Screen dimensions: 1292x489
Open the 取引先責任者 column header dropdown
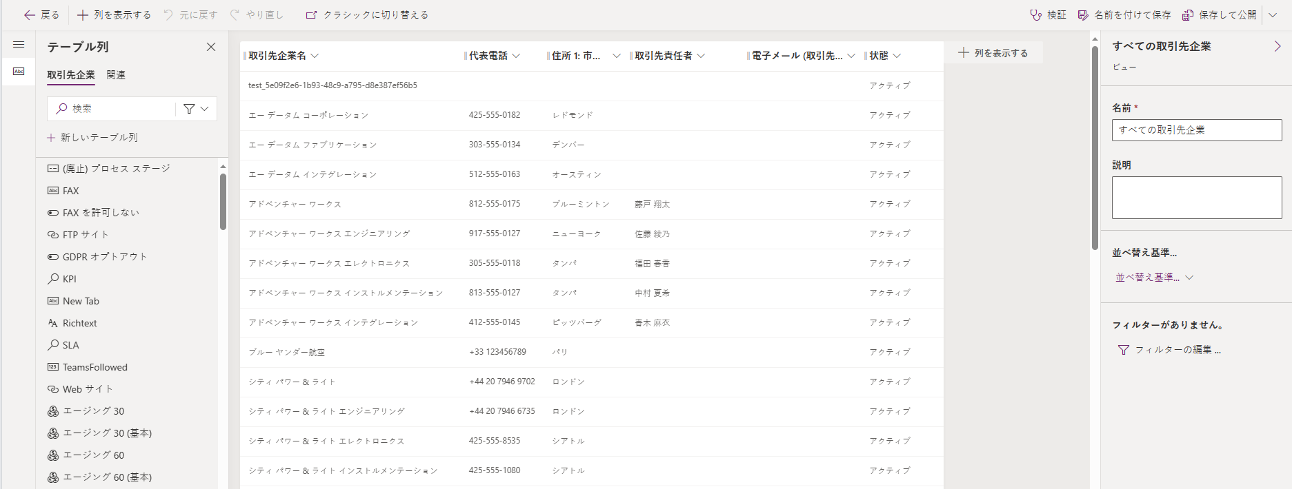(x=701, y=56)
